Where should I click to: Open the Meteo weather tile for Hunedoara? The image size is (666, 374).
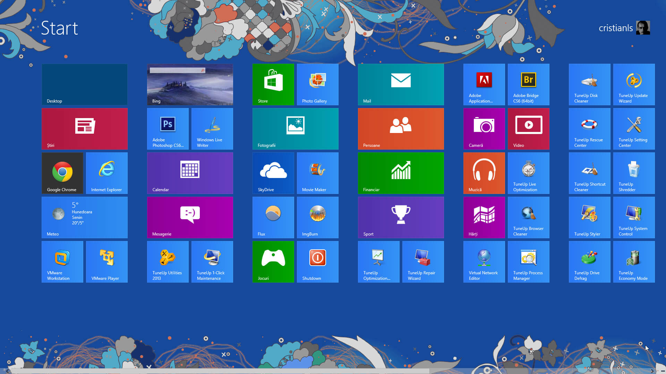pos(84,217)
